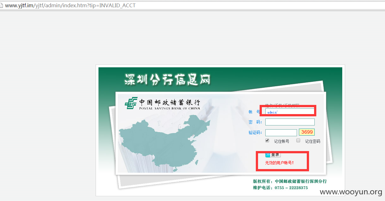Click the browser address bar URL
This screenshot has width=385, height=201.
coord(70,5)
